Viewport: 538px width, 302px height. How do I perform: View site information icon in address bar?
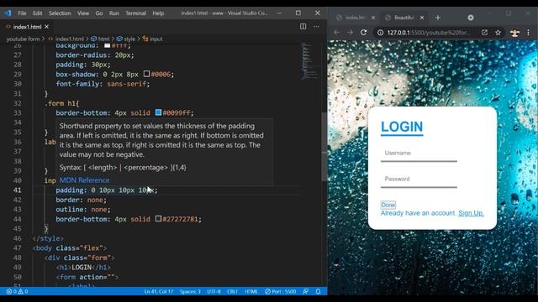coord(380,33)
